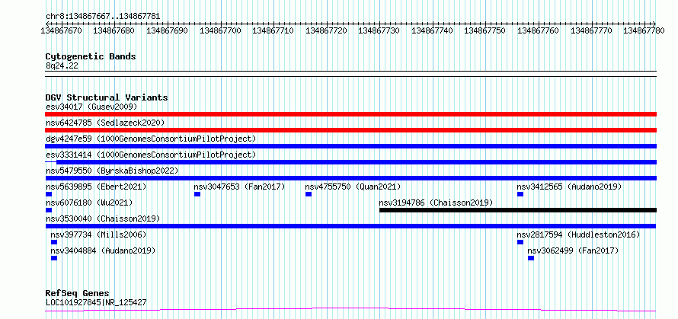The width and height of the screenshot is (678, 319).
Task: Click the nsv4755750 (Quan2021) label
Action: click(353, 187)
